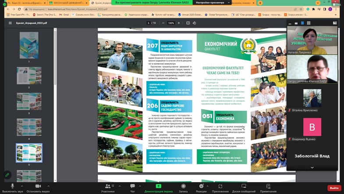Select highlighted page 5 thumbnail
This screenshot has height=194, width=344.
(x=29, y=153)
